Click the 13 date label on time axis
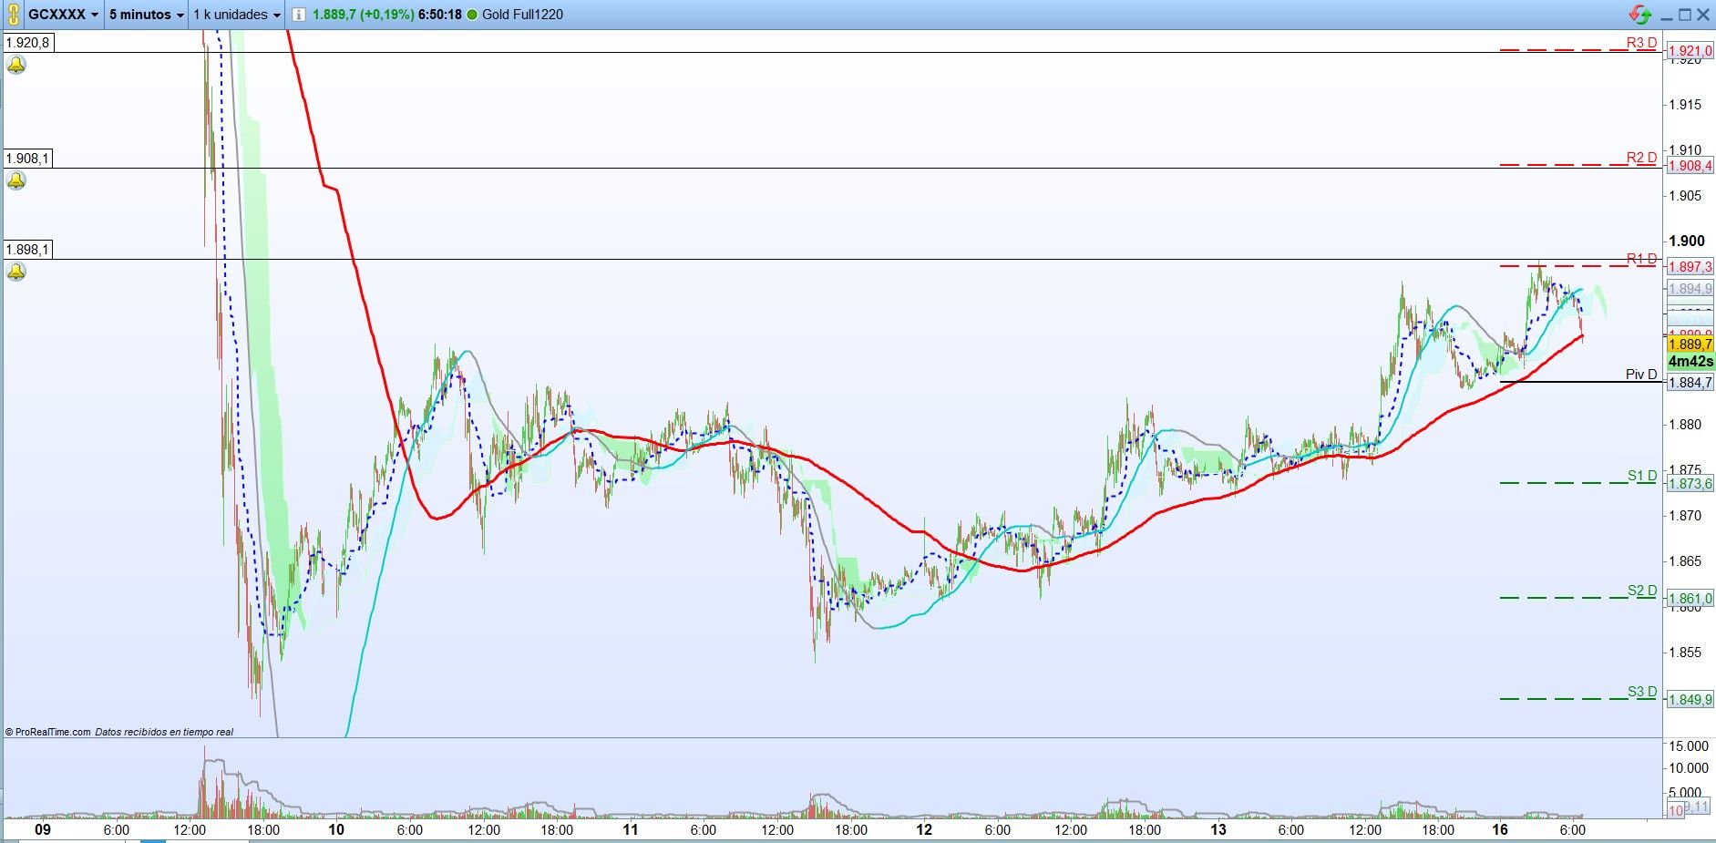The height and width of the screenshot is (843, 1716). 1218,829
